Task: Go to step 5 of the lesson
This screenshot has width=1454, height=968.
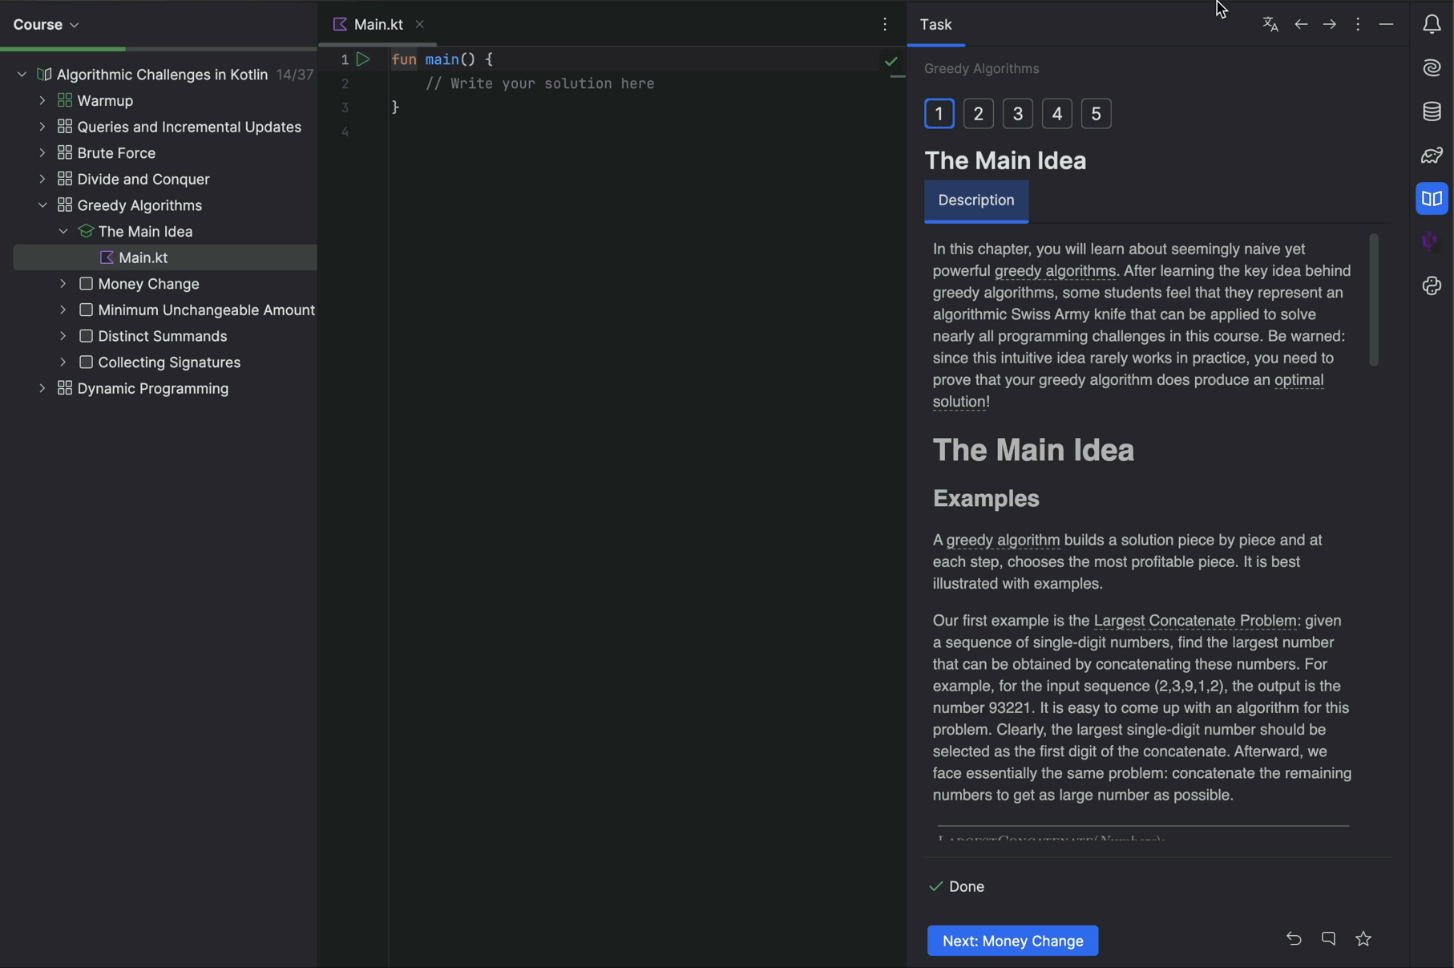Action: click(x=1096, y=114)
